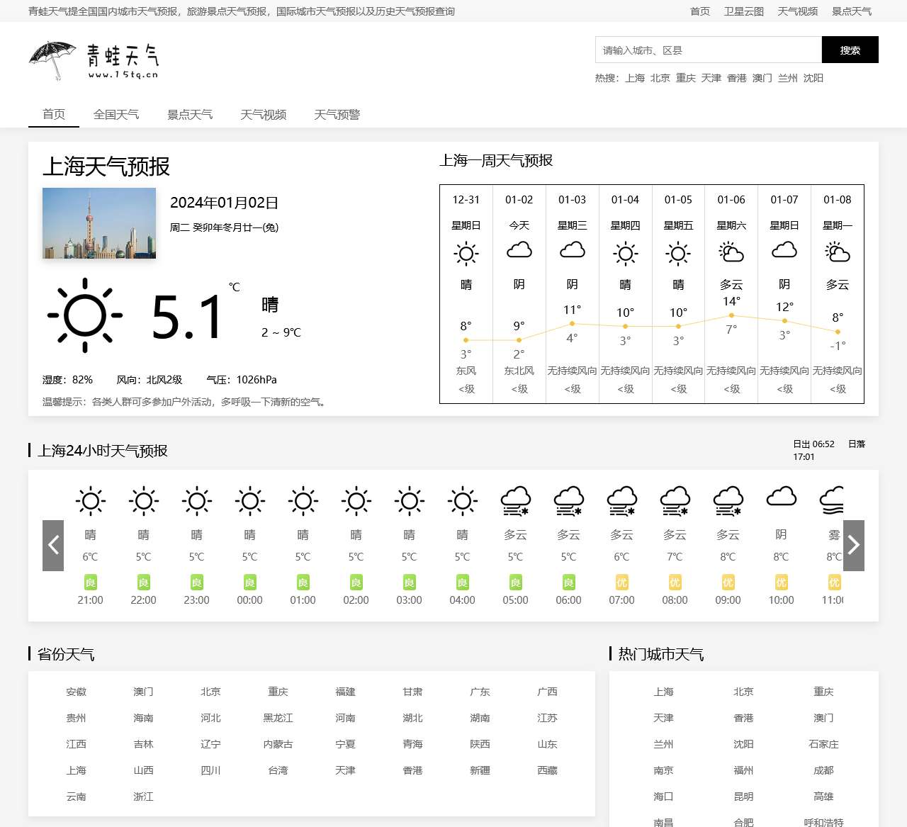Click the Shanghai skyline thumbnail image
The height and width of the screenshot is (827, 907).
tap(99, 223)
